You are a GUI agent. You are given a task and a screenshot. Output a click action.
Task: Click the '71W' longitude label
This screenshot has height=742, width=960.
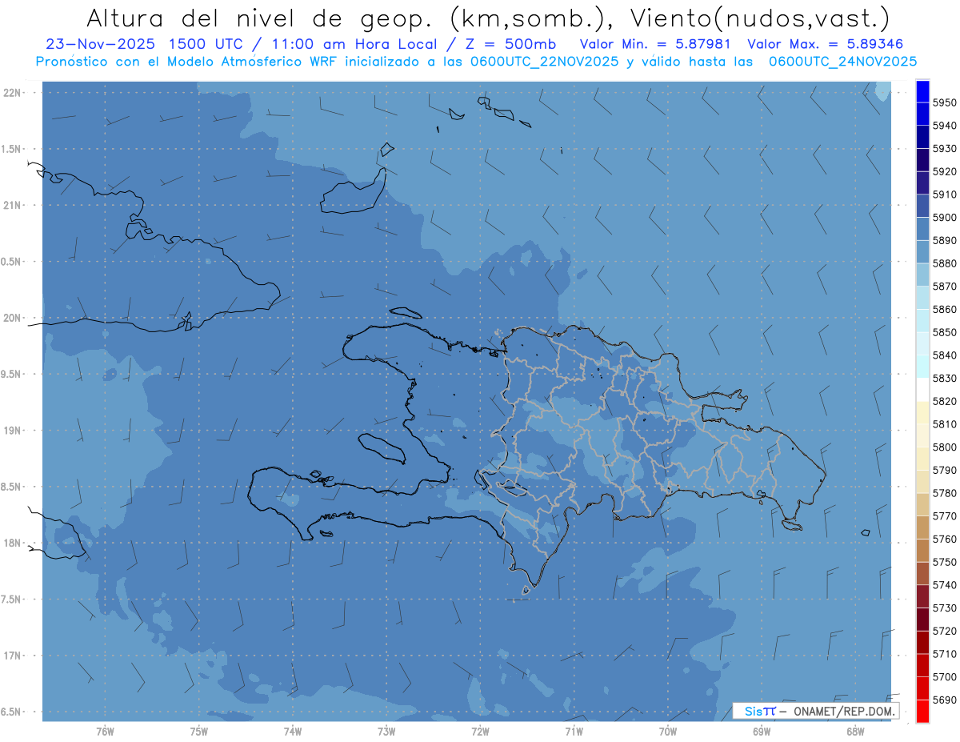click(574, 732)
